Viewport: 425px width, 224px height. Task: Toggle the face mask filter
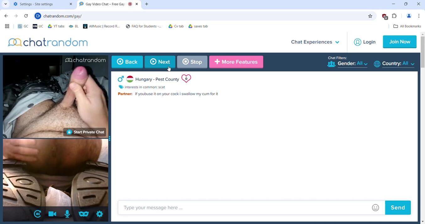click(83, 214)
